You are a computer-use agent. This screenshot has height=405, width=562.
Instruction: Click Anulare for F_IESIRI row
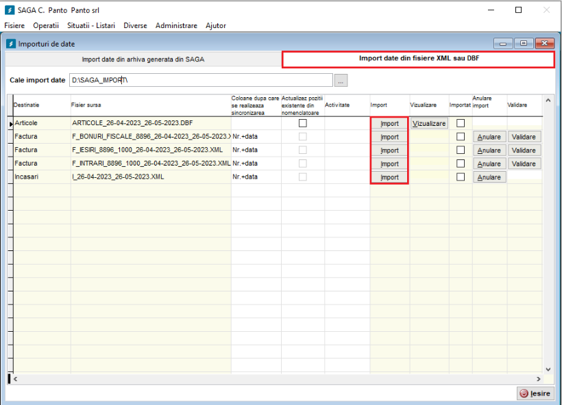pos(489,151)
